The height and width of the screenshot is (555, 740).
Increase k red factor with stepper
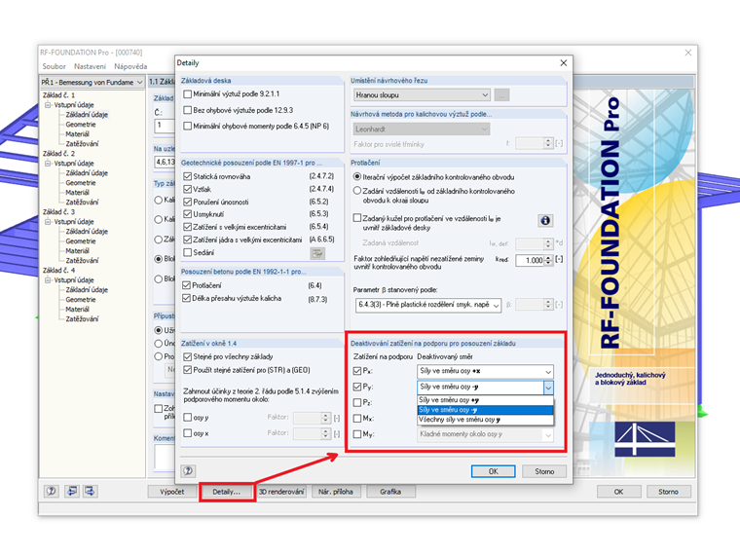click(548, 258)
